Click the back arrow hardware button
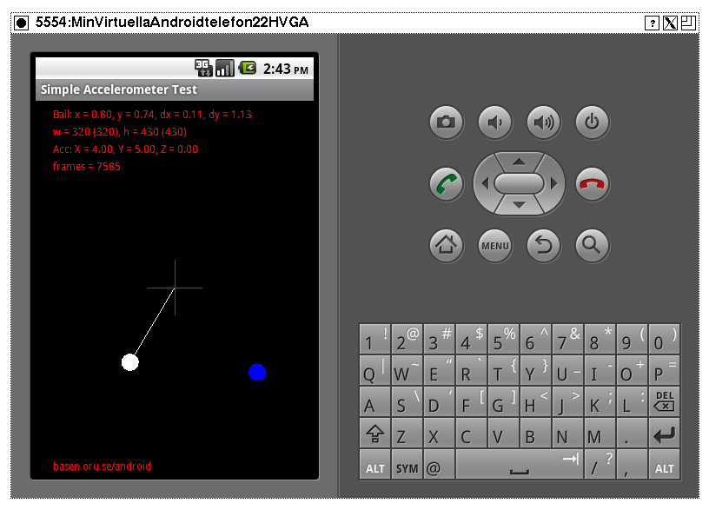709x510 pixels. tap(544, 246)
